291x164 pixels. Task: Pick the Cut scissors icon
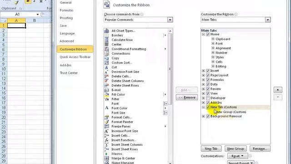point(107,67)
